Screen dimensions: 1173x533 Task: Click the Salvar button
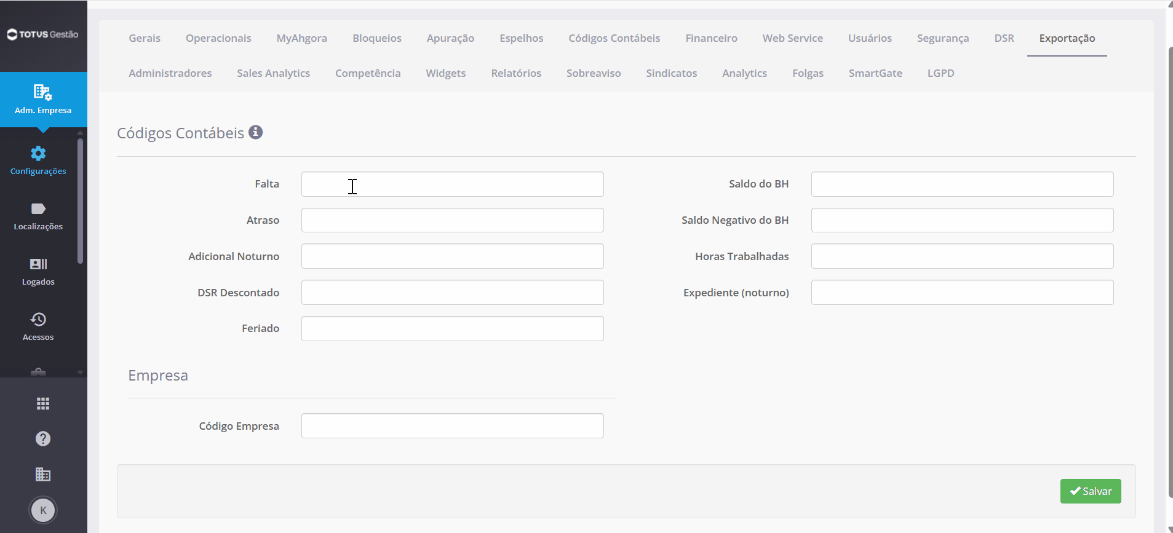[1091, 491]
